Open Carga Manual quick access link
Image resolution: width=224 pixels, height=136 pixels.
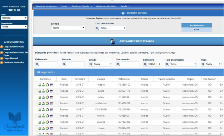pyautogui.click(x=11, y=58)
